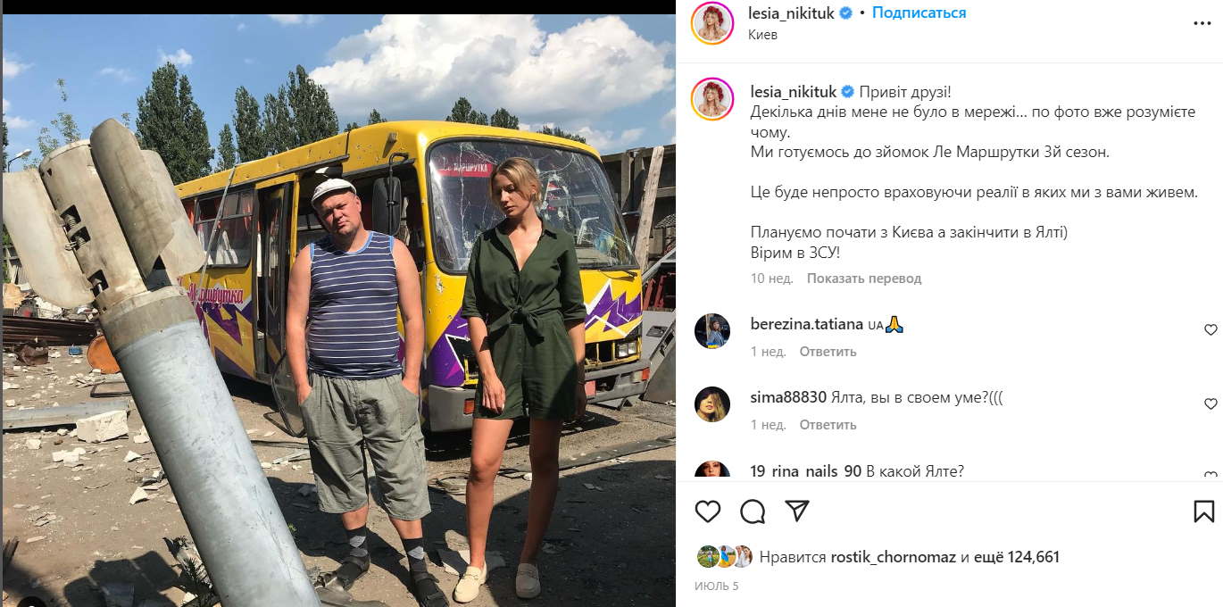Screen dimensions: 1223x607
Task: Click verified badge next to header username
Action: [x=845, y=13]
